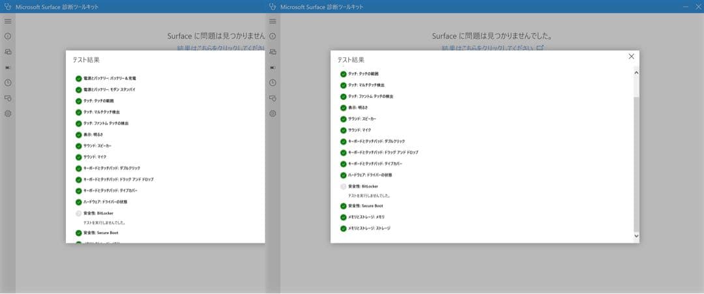The height and width of the screenshot is (294, 704).
Task: Select タッチ: ファントム タッチの検出 row in left window
Action: click(x=107, y=123)
